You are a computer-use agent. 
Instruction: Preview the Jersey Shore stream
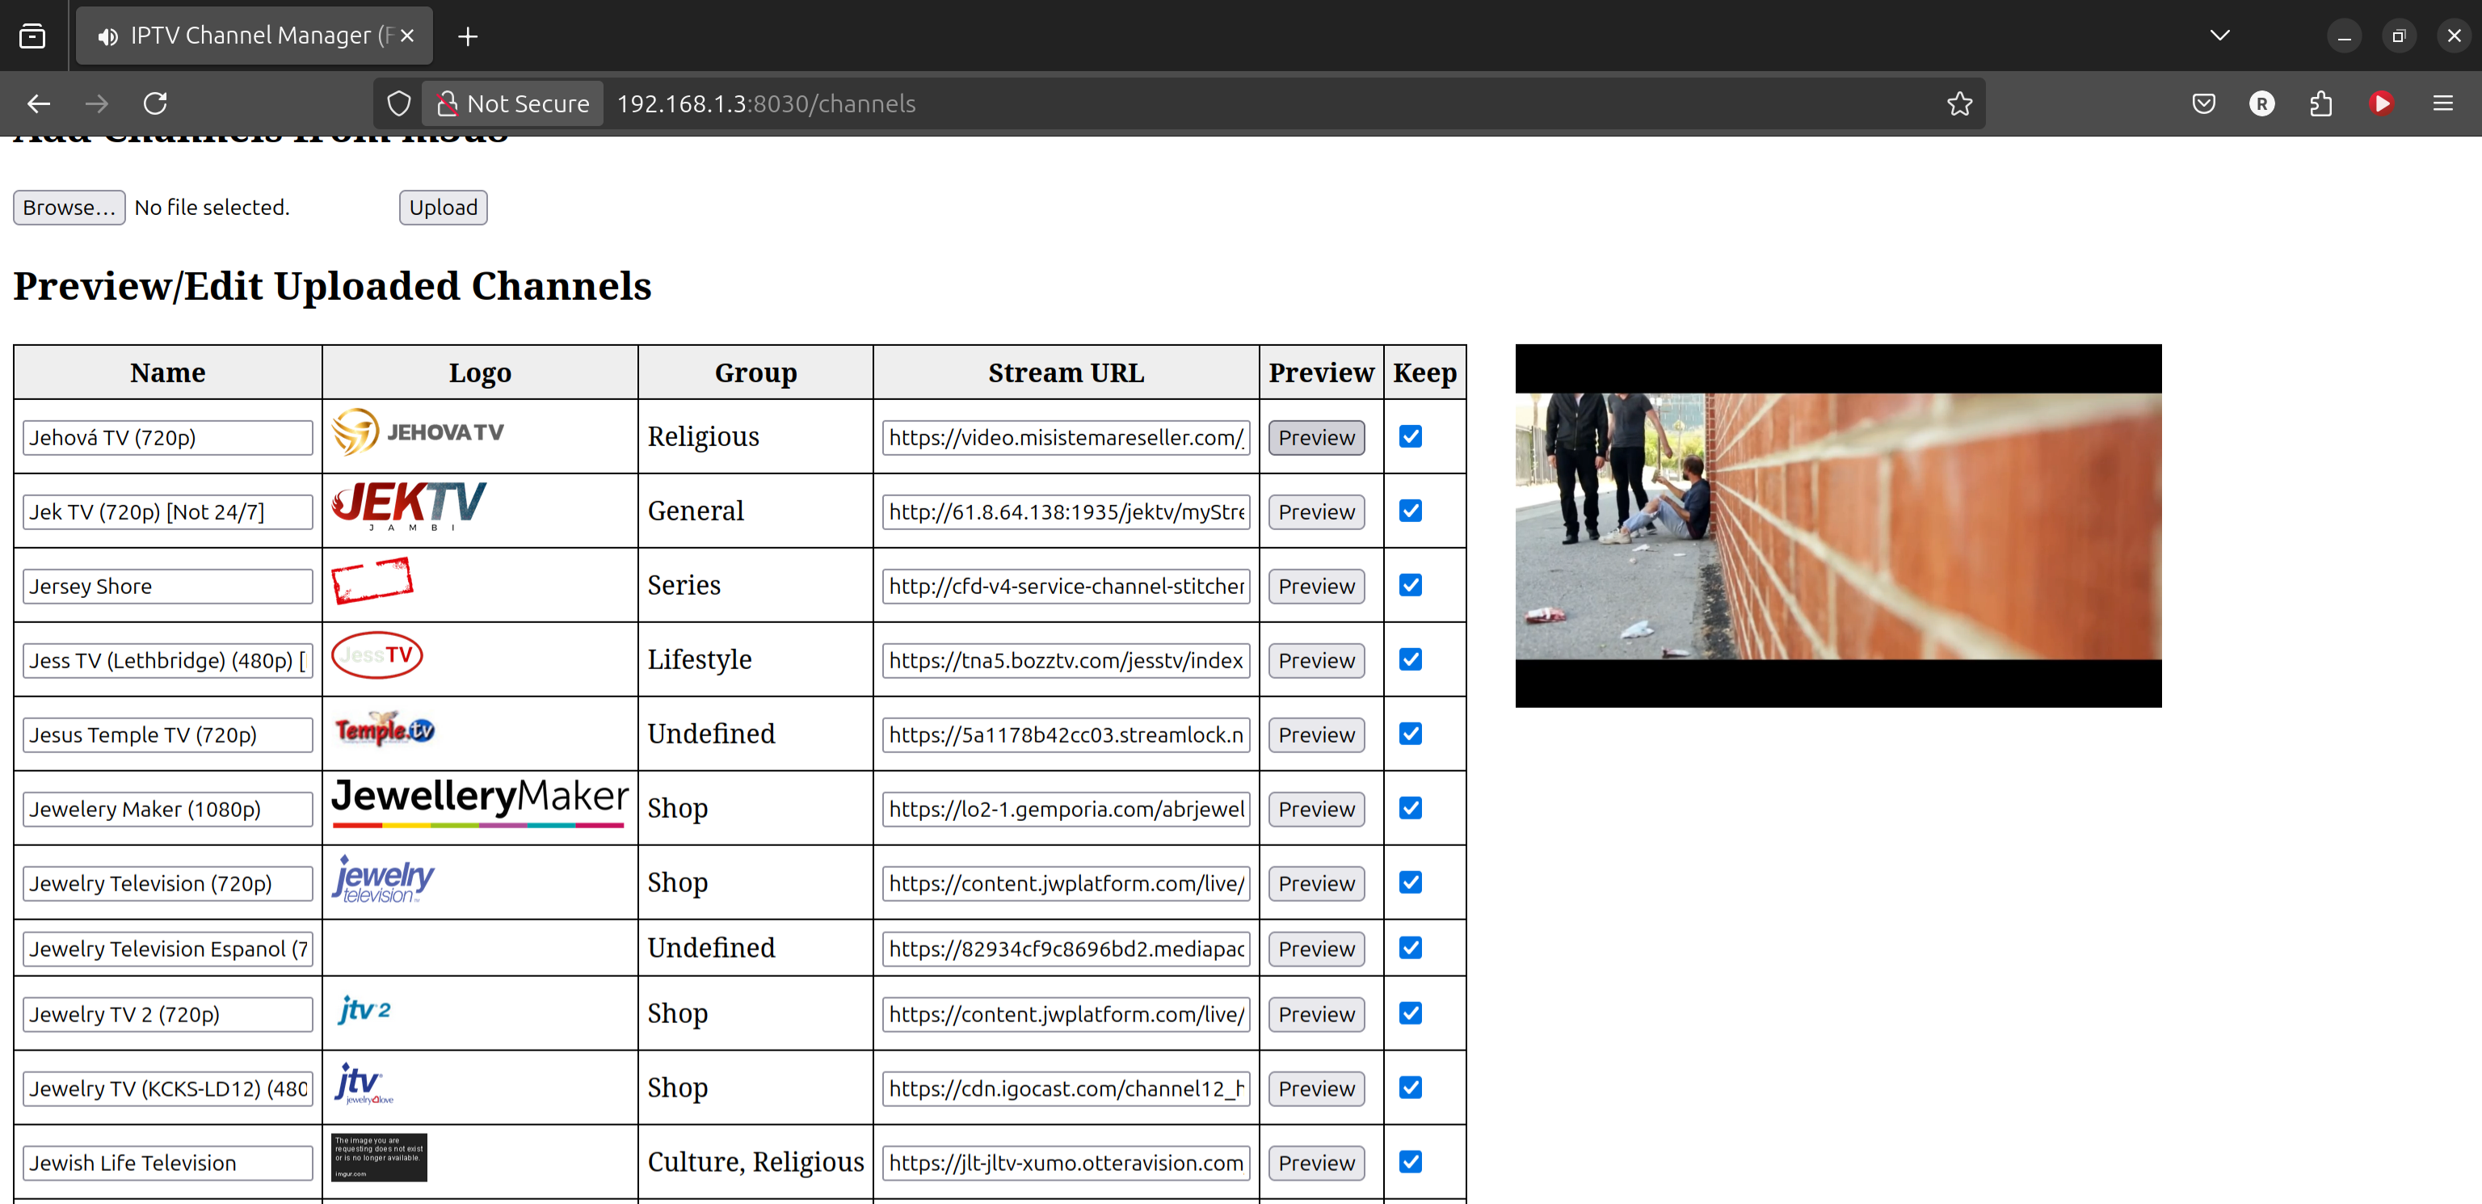coord(1316,586)
